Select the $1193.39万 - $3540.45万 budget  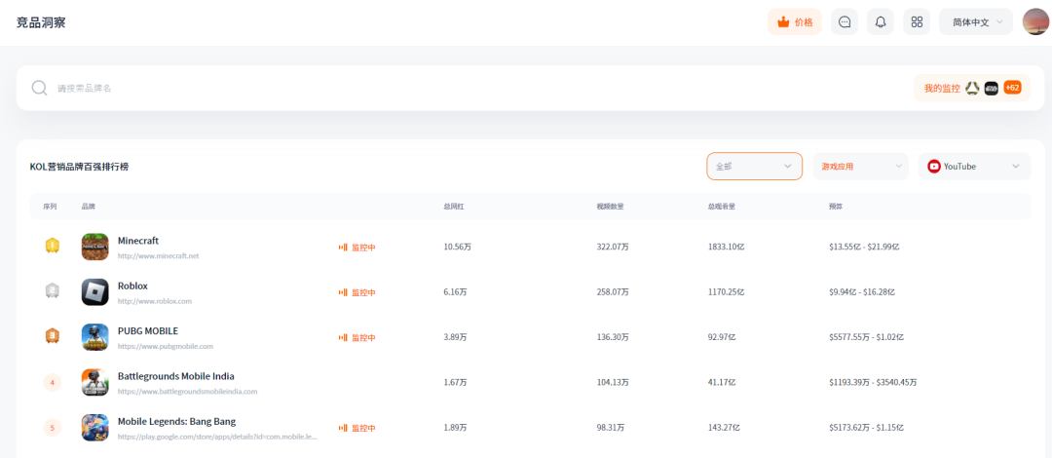click(873, 382)
